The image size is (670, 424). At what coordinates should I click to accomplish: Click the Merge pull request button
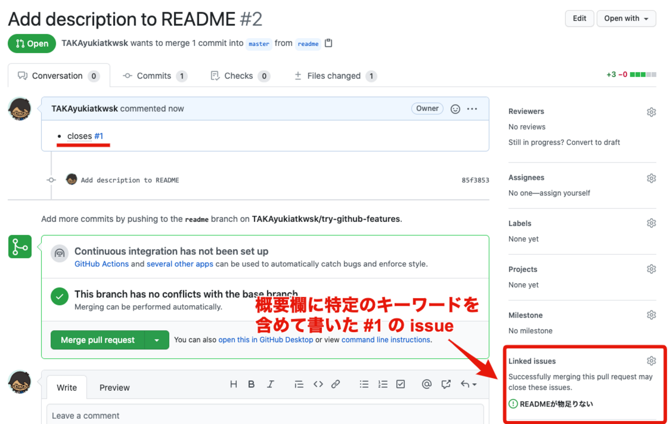97,340
